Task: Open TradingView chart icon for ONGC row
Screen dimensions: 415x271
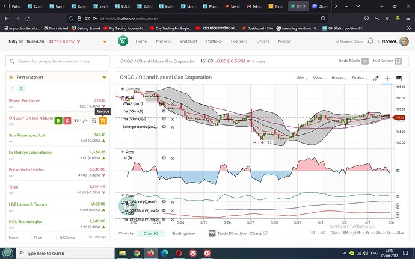Action: click(76, 121)
